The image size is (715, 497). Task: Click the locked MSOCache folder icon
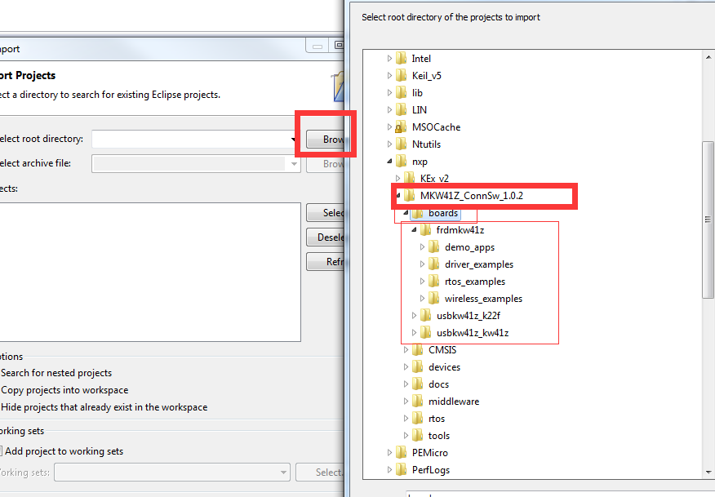click(402, 127)
